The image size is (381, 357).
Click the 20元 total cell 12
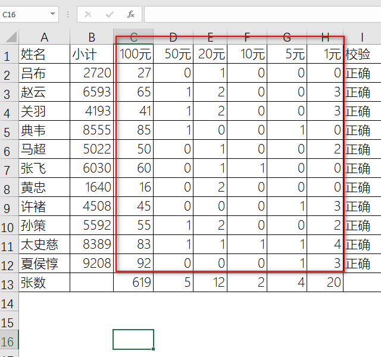(210, 283)
